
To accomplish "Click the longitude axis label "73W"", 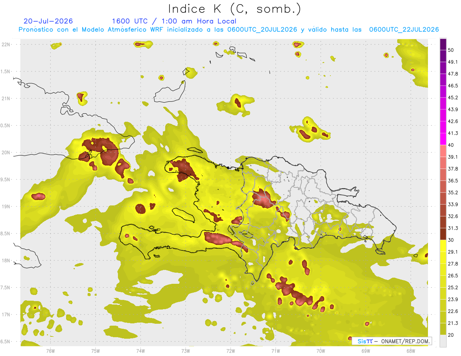I will tap(186, 350).
